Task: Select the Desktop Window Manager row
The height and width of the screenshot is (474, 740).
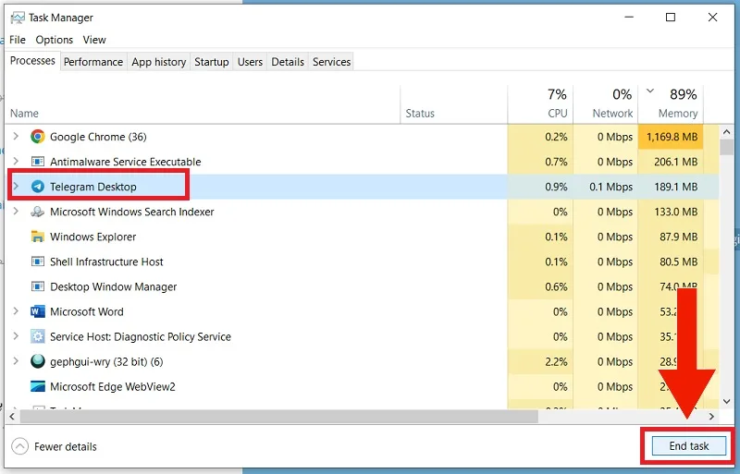Action: [x=362, y=286]
